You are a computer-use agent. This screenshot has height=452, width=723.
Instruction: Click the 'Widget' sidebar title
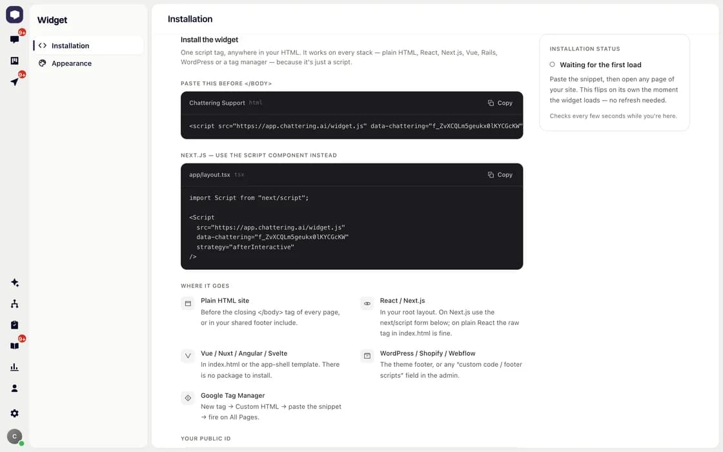click(x=52, y=20)
